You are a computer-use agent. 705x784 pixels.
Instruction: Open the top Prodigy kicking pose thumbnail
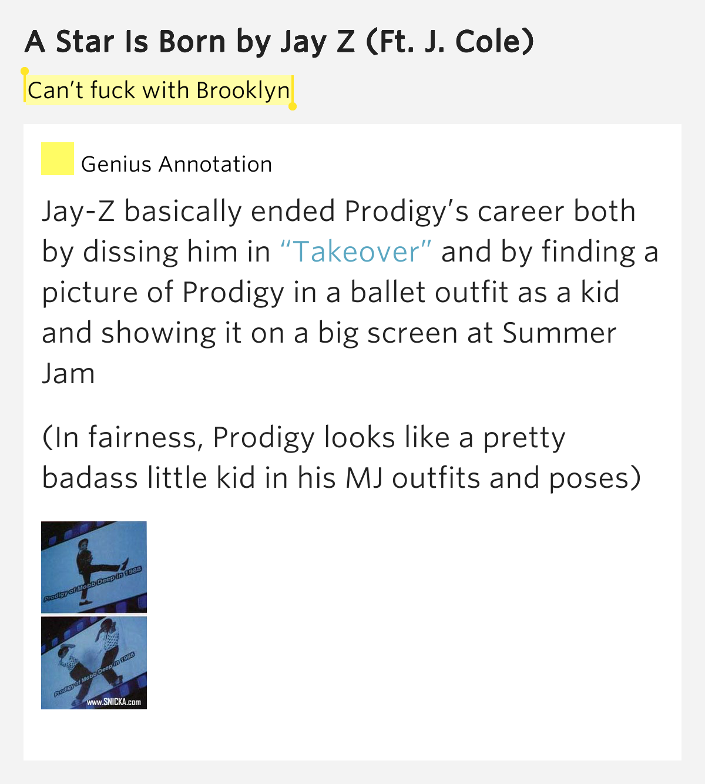coord(94,567)
